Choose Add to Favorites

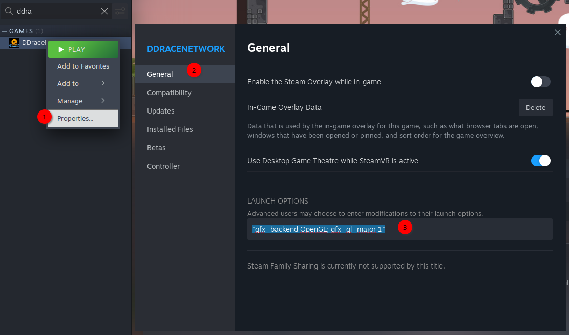pyautogui.click(x=83, y=66)
